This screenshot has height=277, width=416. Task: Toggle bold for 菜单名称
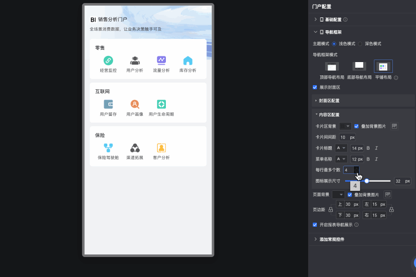pos(368,159)
